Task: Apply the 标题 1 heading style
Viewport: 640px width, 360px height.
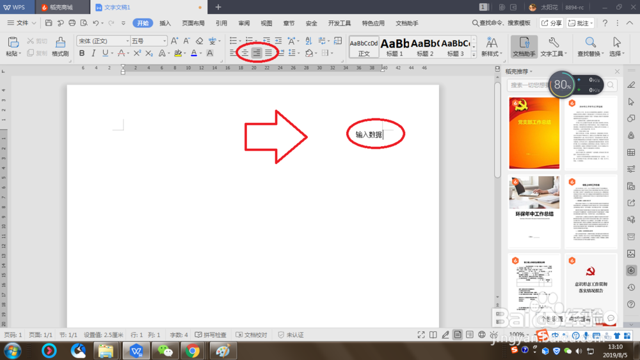Action: click(394, 47)
